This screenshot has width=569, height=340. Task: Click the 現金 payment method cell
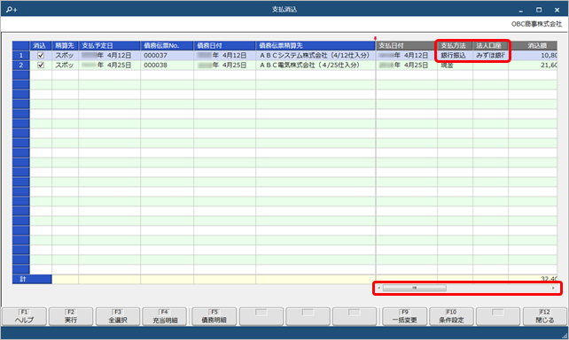[x=455, y=66]
